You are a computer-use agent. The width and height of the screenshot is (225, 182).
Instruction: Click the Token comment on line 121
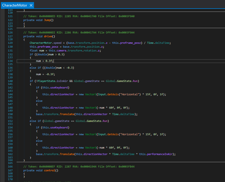79,16
